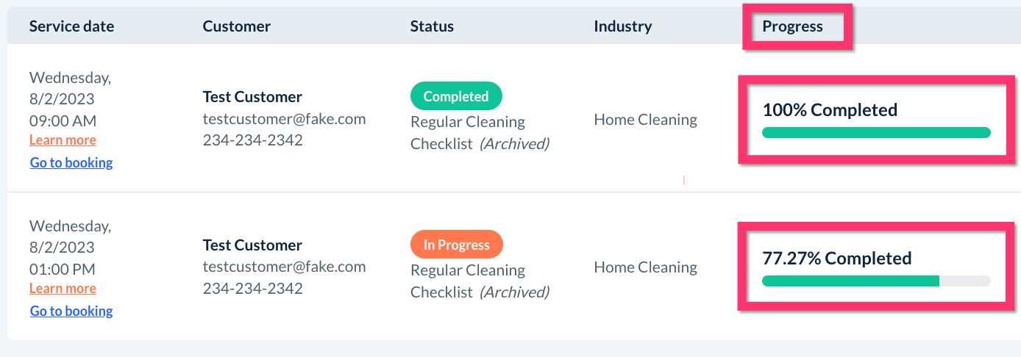Image resolution: width=1021 pixels, height=357 pixels.
Task: Click the Progress column header
Action: pyautogui.click(x=792, y=26)
